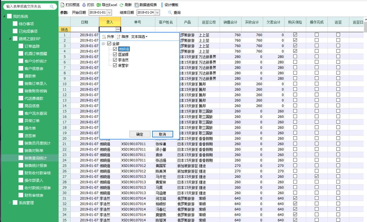Open the 开始日期 date dropdown
The width and height of the screenshot is (367, 222).
[x=109, y=12]
